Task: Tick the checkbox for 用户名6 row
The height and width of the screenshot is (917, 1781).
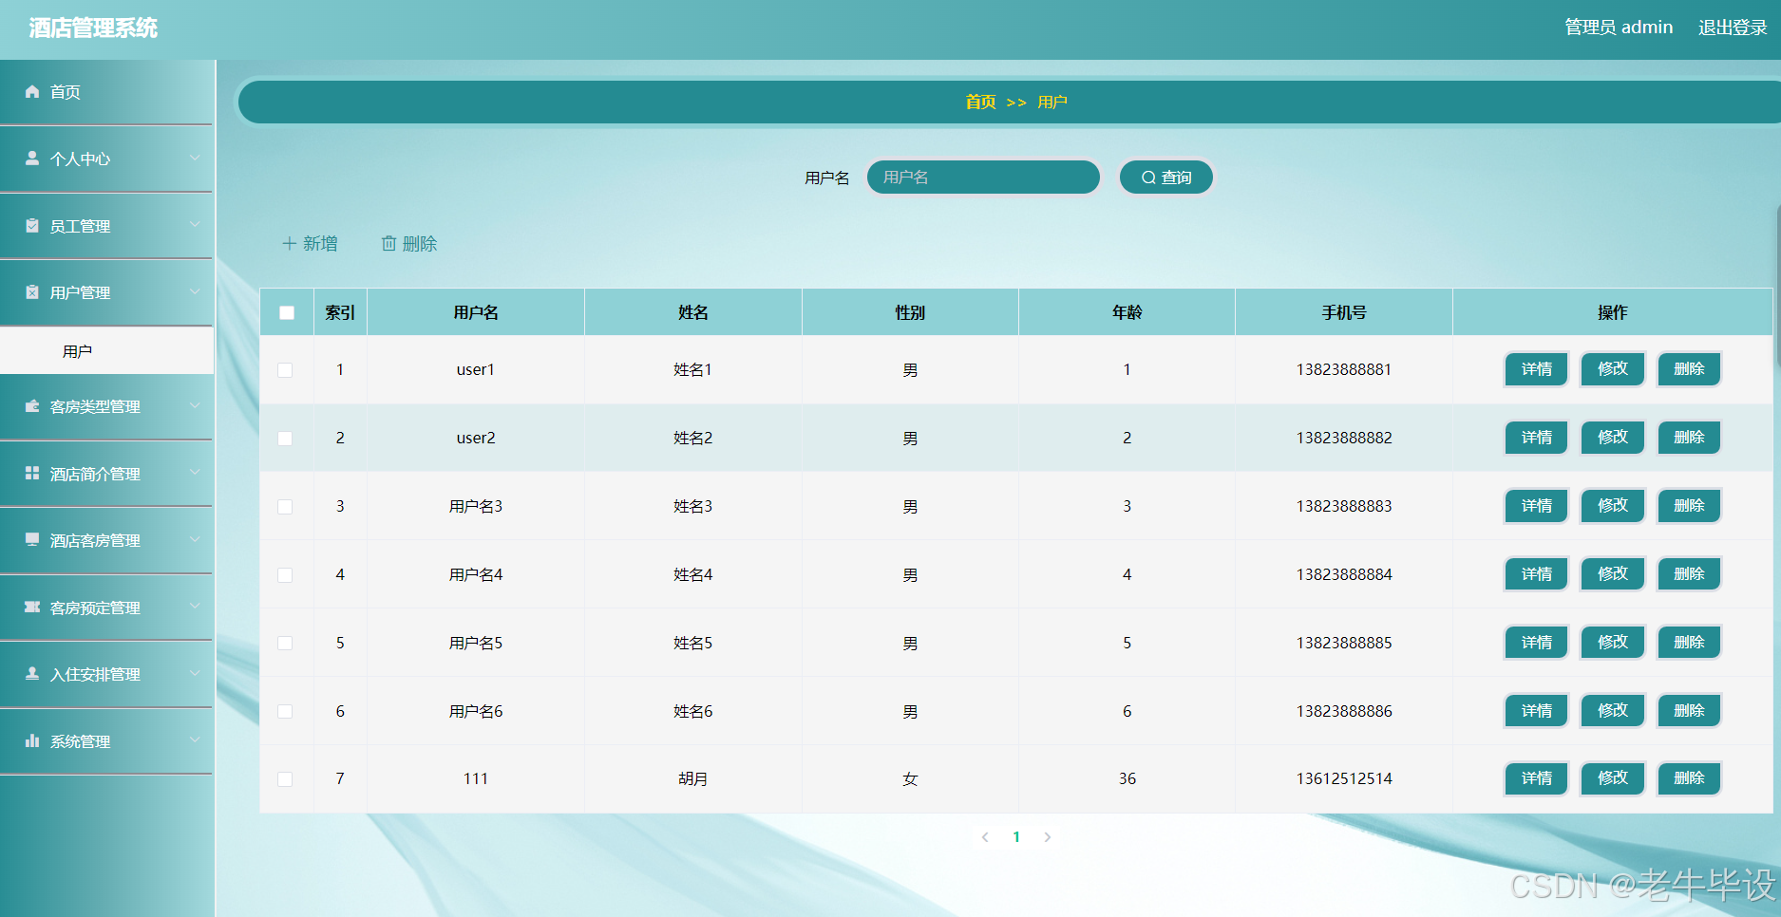Action: click(x=285, y=712)
